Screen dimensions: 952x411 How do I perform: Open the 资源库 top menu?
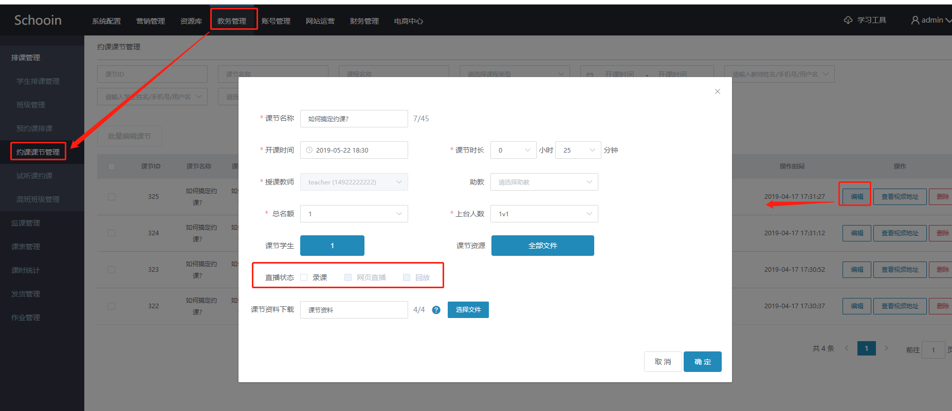191,21
